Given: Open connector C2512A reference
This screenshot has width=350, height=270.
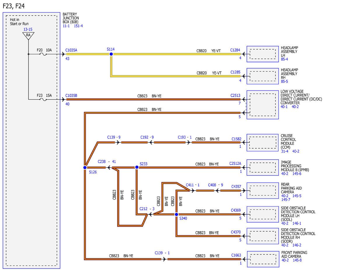Looking at the screenshot, I should 235,164.
